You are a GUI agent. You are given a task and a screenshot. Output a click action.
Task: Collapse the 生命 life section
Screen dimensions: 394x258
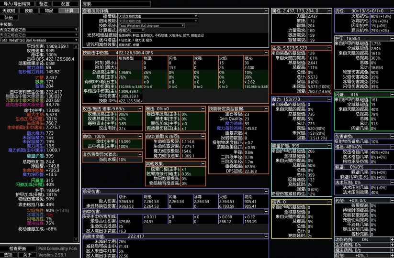click(330, 48)
